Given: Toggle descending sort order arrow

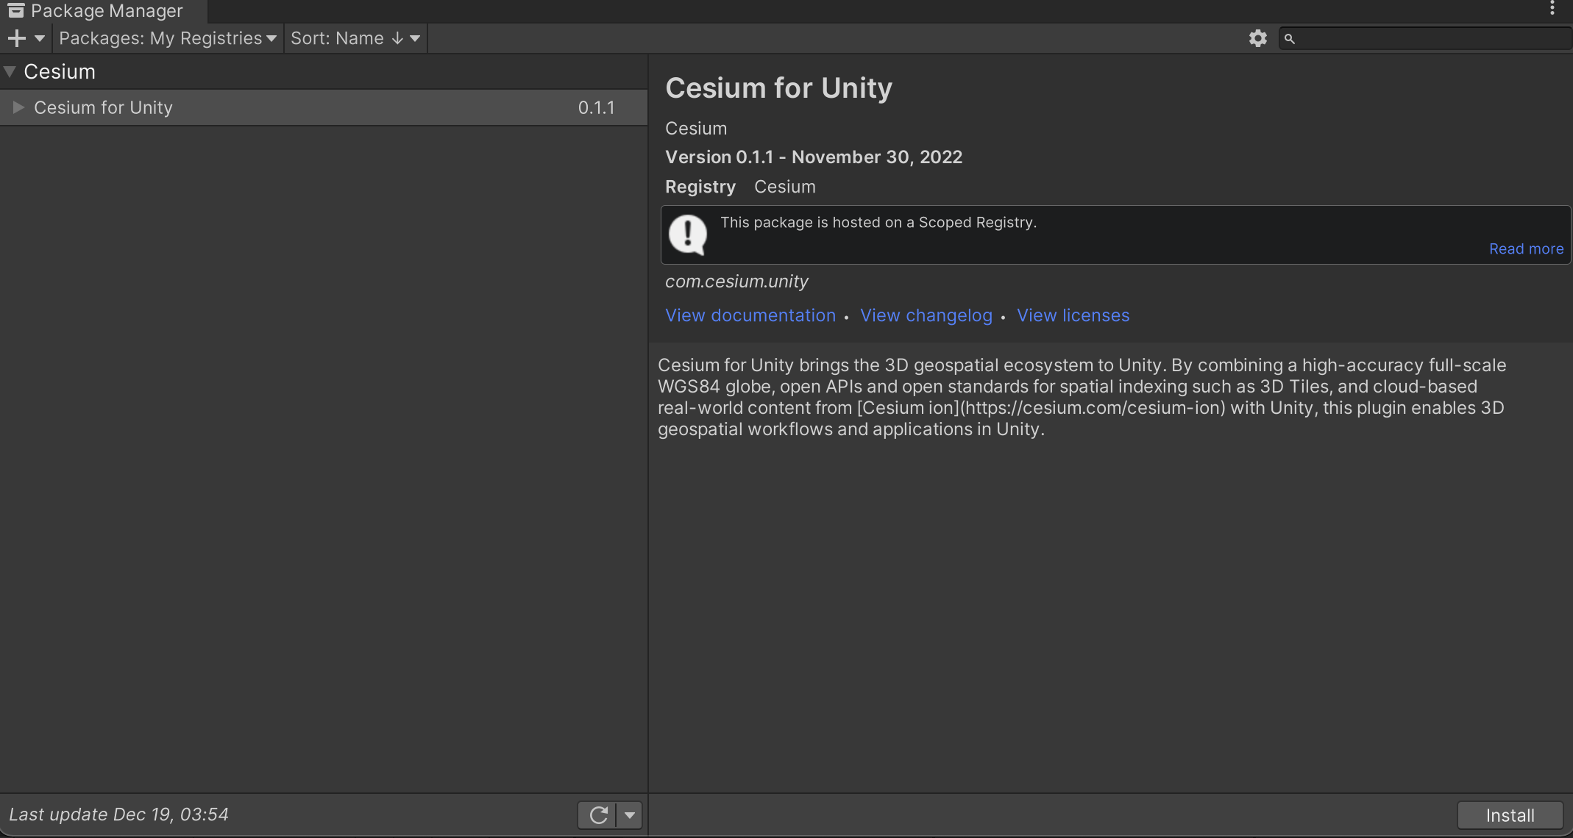Looking at the screenshot, I should (x=397, y=37).
